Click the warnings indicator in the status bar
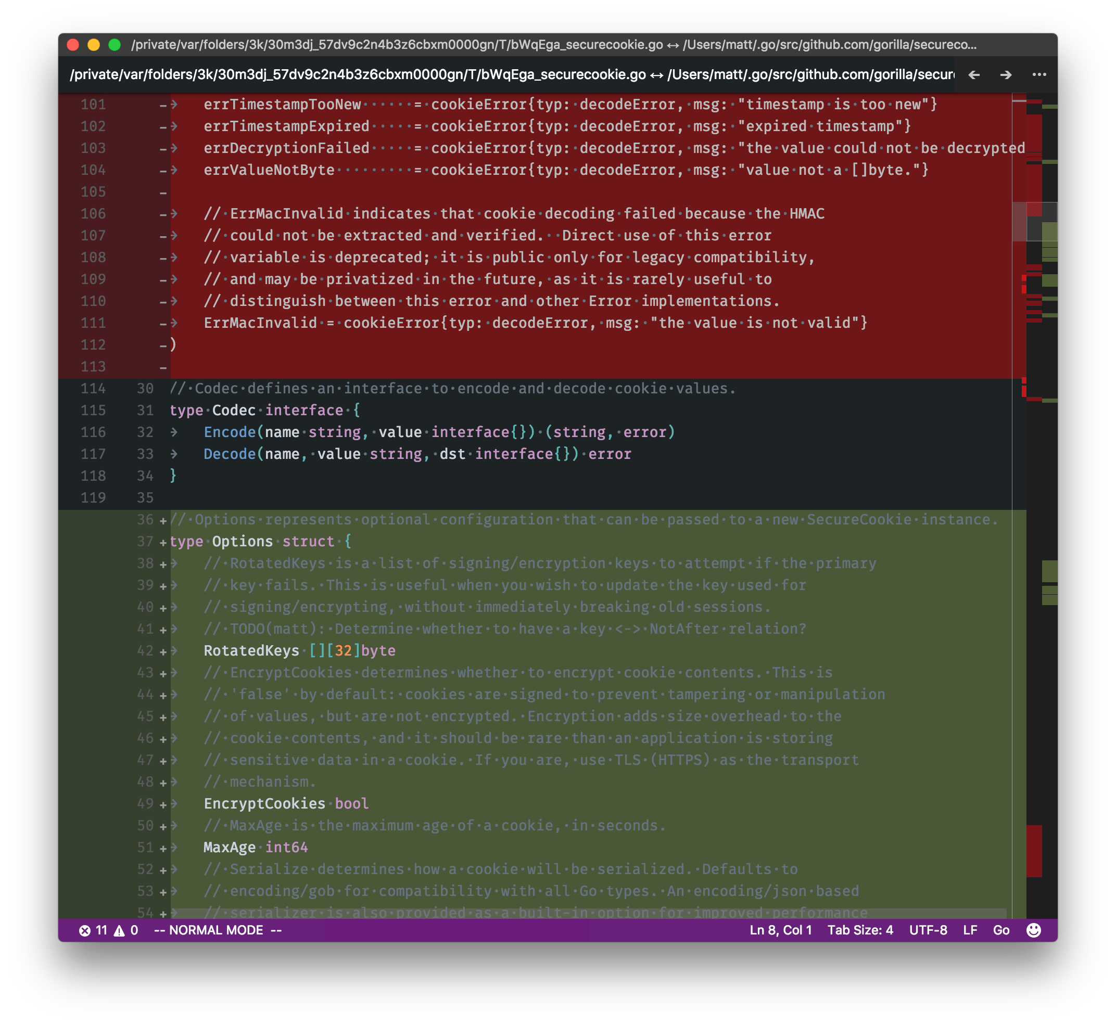The height and width of the screenshot is (1025, 1116). tap(126, 930)
